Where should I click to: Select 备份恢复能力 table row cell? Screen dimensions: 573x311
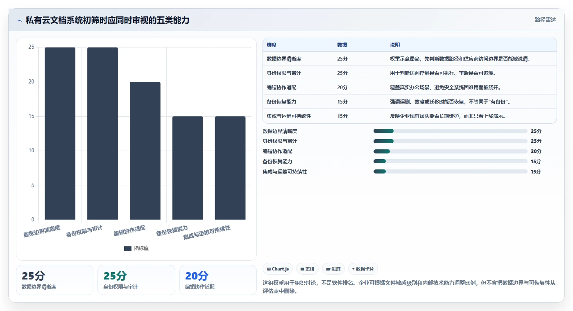point(281,102)
